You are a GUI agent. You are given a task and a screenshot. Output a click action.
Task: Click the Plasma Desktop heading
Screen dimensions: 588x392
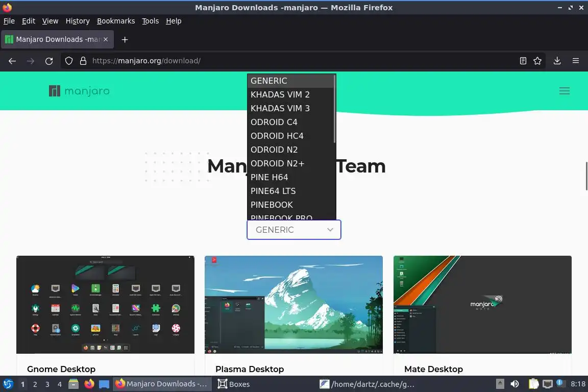point(250,369)
